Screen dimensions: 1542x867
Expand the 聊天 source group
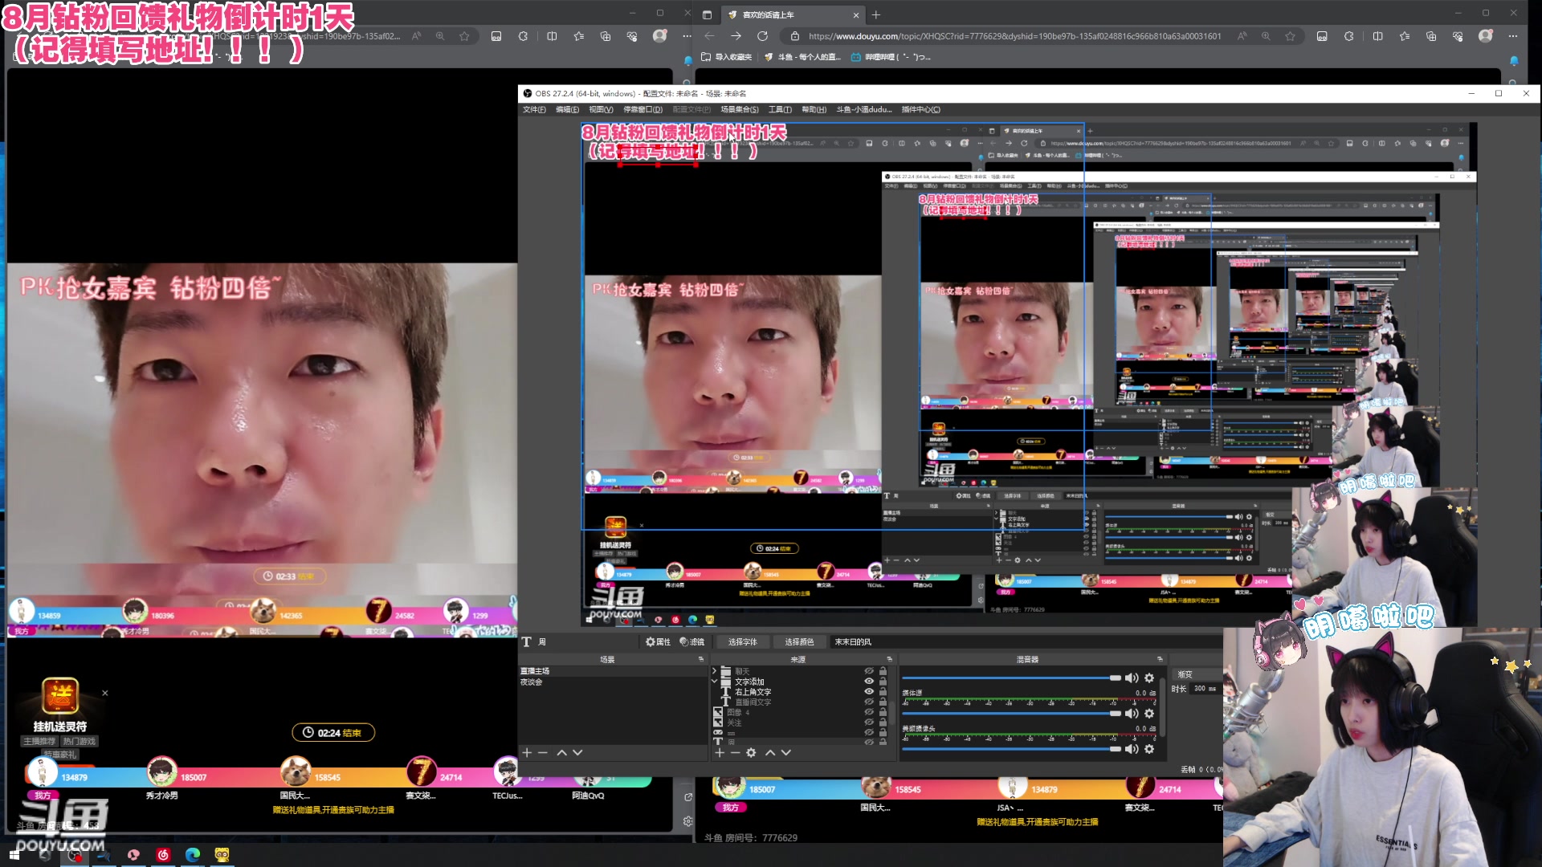pos(714,670)
